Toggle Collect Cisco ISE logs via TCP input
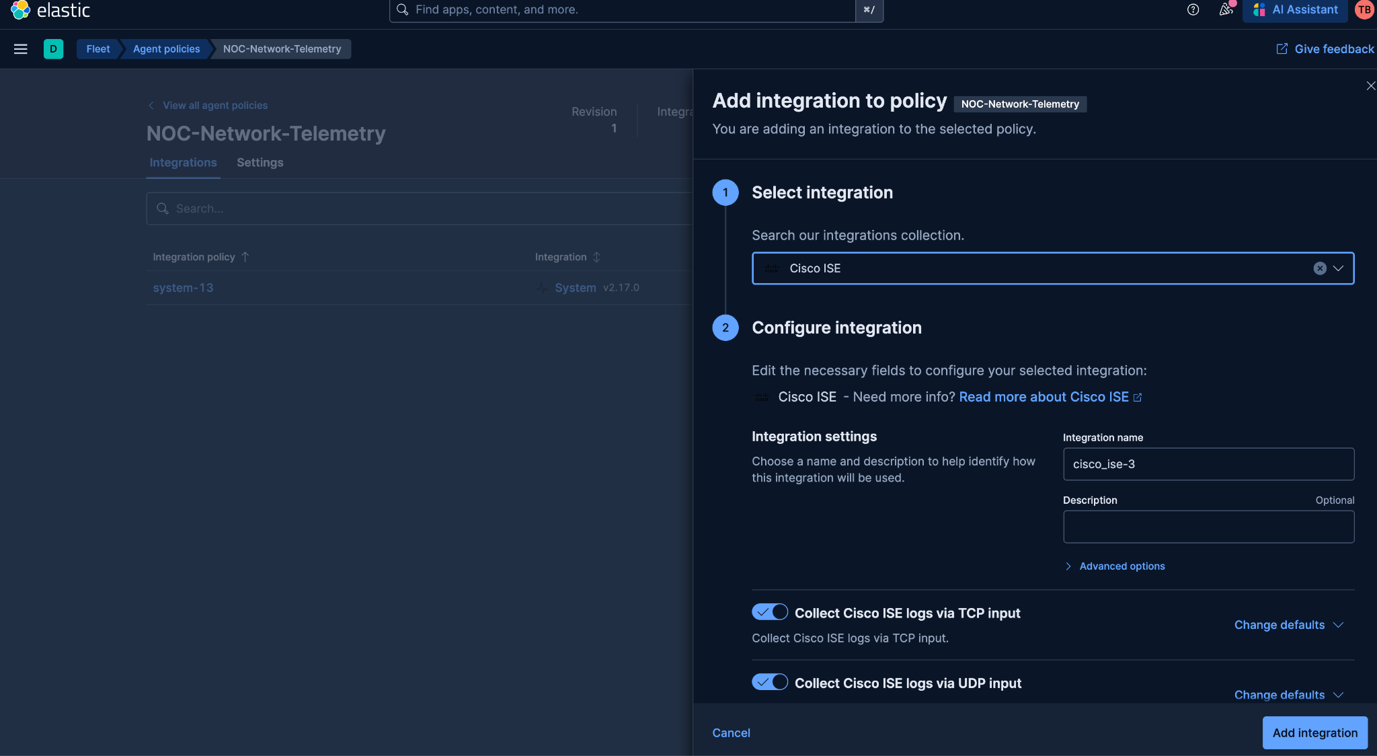The width and height of the screenshot is (1377, 756). point(770,612)
